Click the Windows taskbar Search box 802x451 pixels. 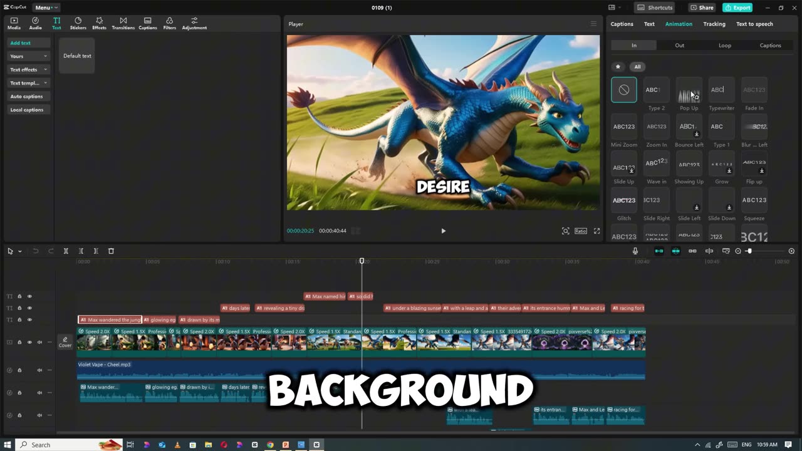point(70,445)
